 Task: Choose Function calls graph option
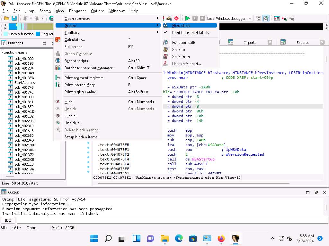click(183, 43)
